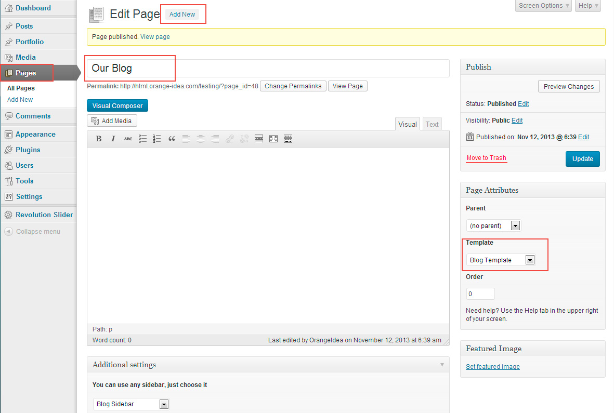614x413 pixels.
Task: Open the Template dropdown showing Blog Template
Action: click(x=501, y=260)
